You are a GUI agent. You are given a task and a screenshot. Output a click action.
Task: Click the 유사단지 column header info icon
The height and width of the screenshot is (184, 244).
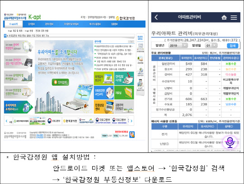click(x=206, y=58)
